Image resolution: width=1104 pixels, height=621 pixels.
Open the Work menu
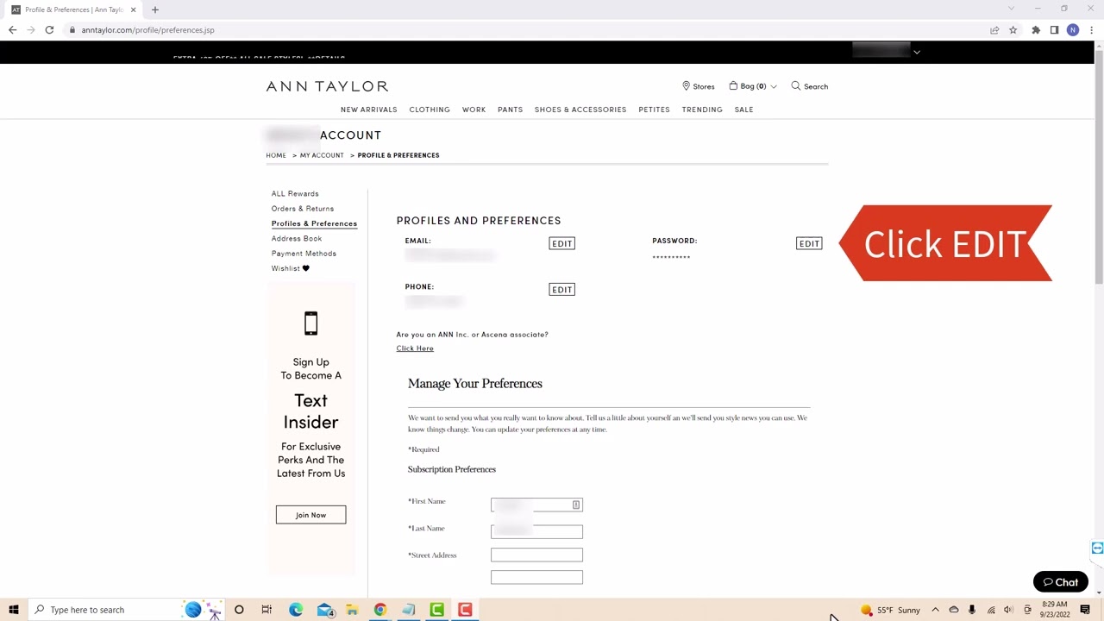[474, 110]
